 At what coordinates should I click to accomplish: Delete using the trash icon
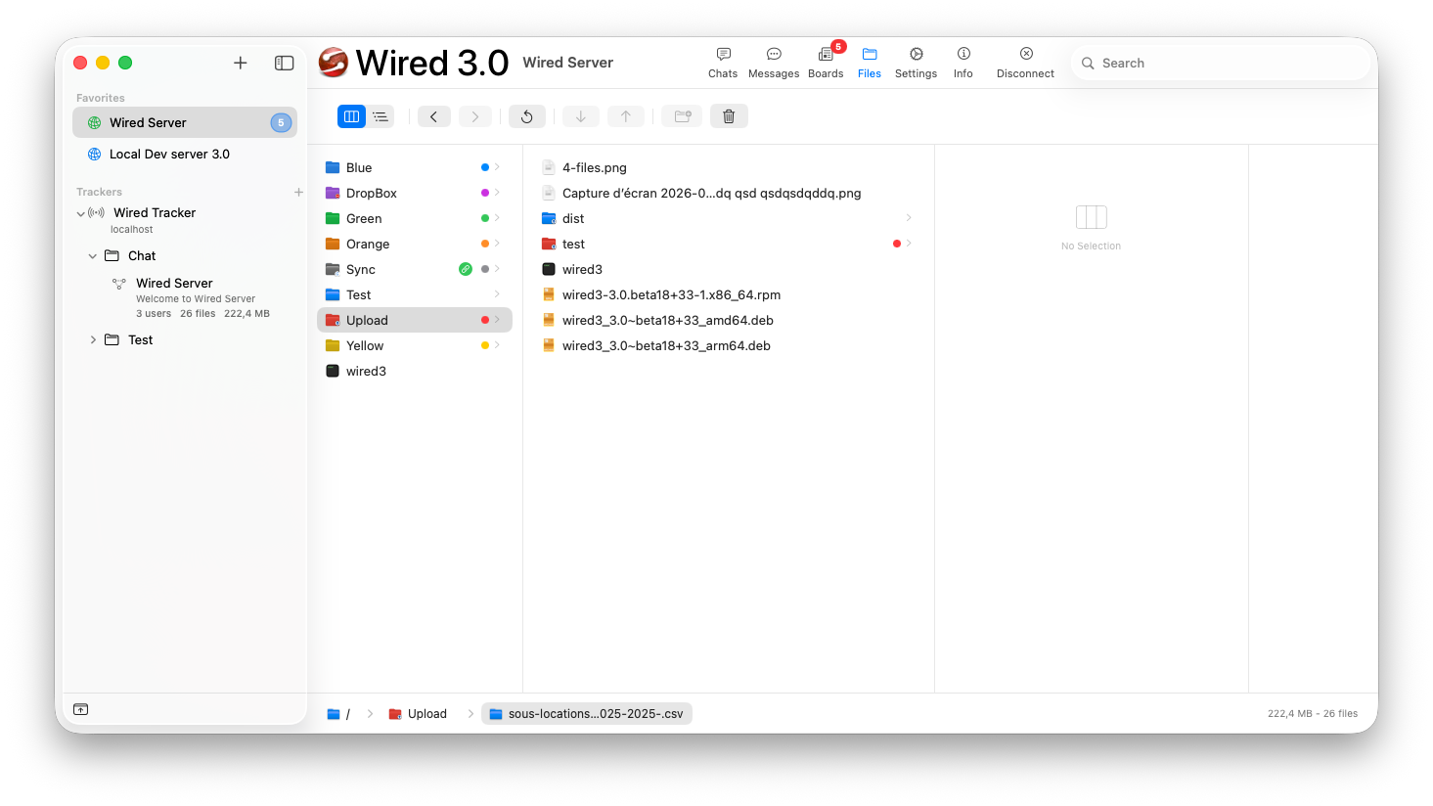pos(728,115)
